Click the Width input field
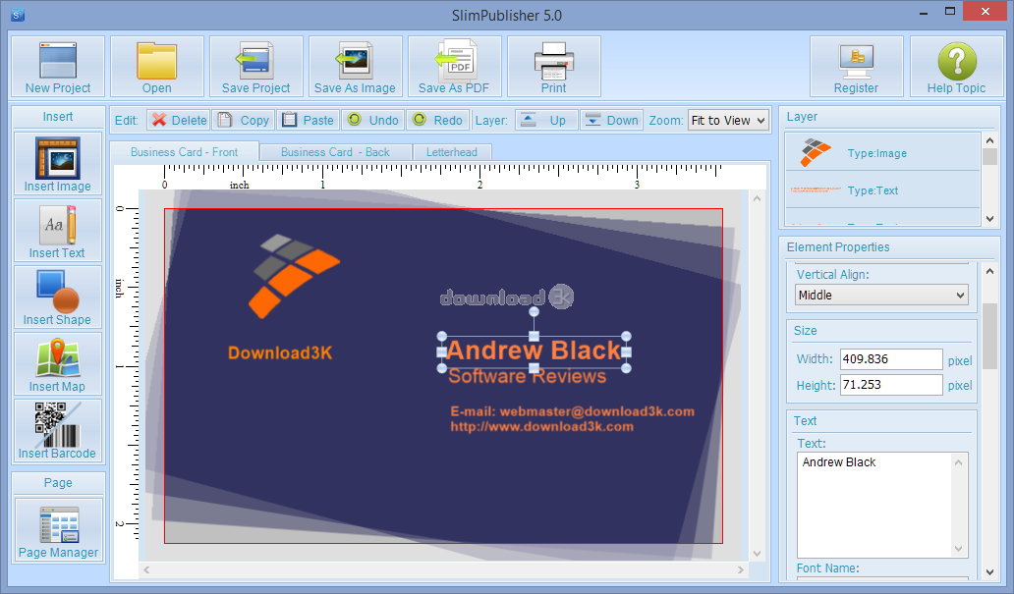The height and width of the screenshot is (594, 1014). point(891,359)
